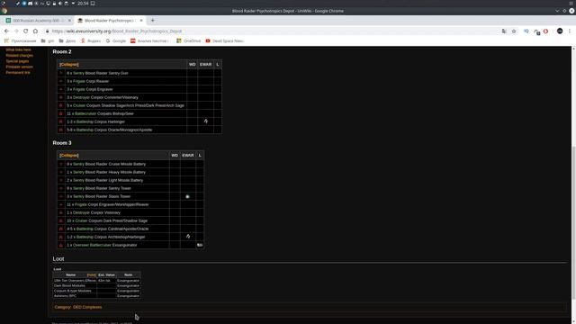This screenshot has height=324, width=576.
Task: Close the DDD Russian Academy tab
Action: coord(69,21)
